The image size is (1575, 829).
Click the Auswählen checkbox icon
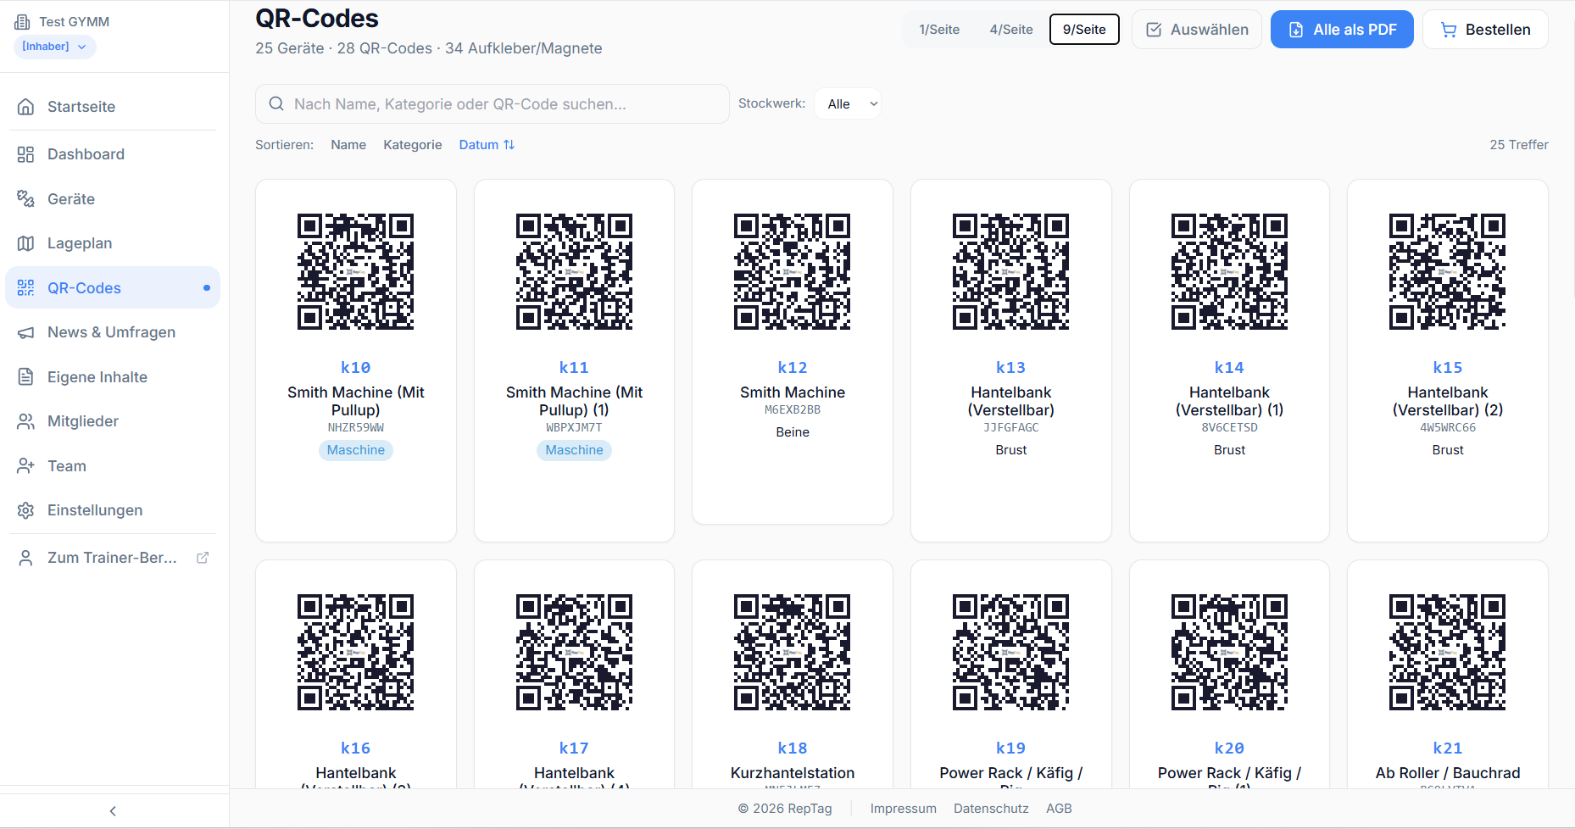pos(1154,30)
